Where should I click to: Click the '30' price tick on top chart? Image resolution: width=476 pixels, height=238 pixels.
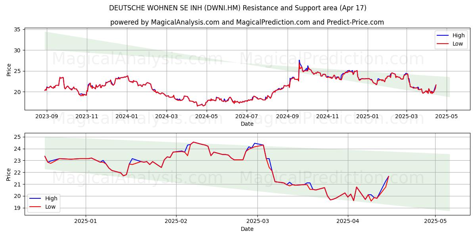click(x=17, y=50)
